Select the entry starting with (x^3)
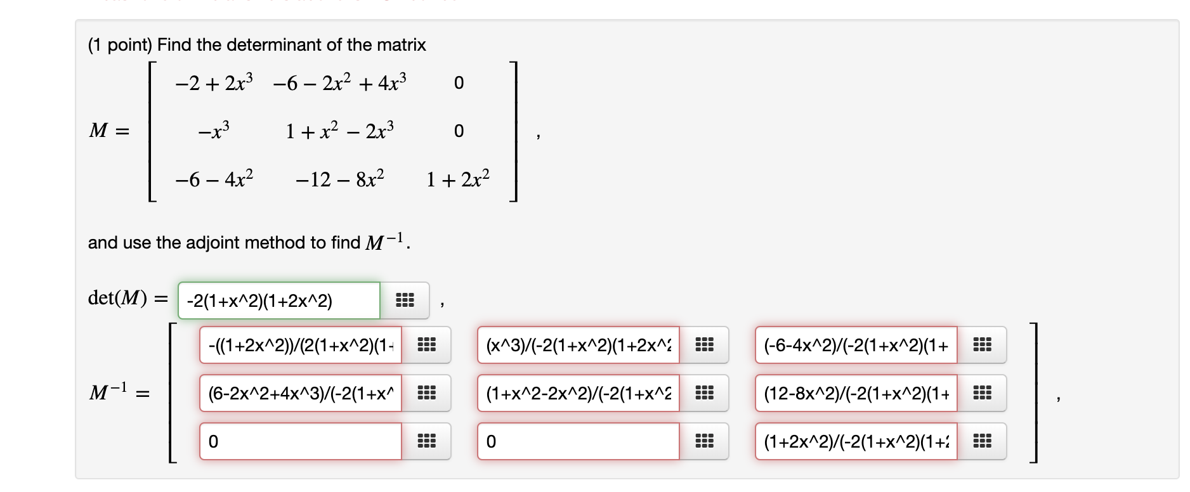 point(579,346)
